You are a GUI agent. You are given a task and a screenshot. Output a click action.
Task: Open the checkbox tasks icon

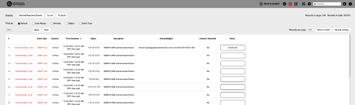296,4
